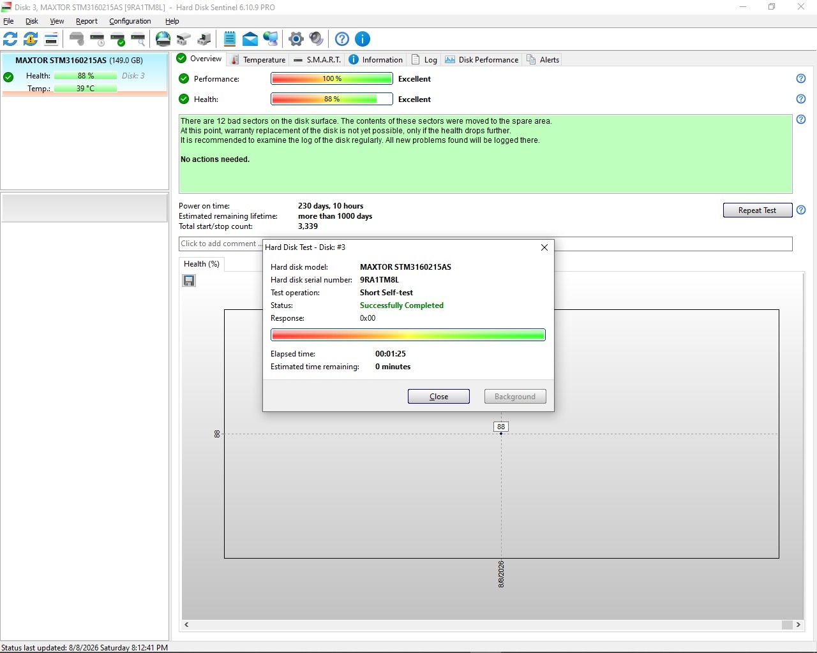Click the disk panel card icon in toolbar

(51, 39)
